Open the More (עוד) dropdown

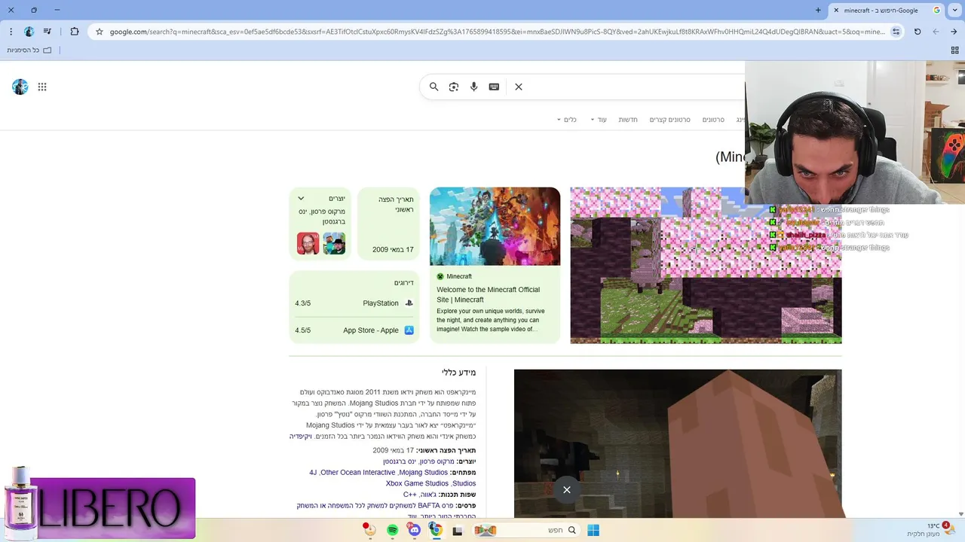click(599, 120)
